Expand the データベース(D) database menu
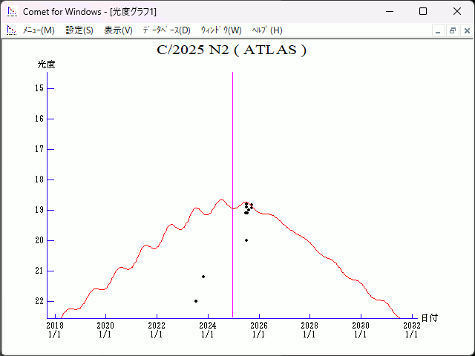 point(166,30)
